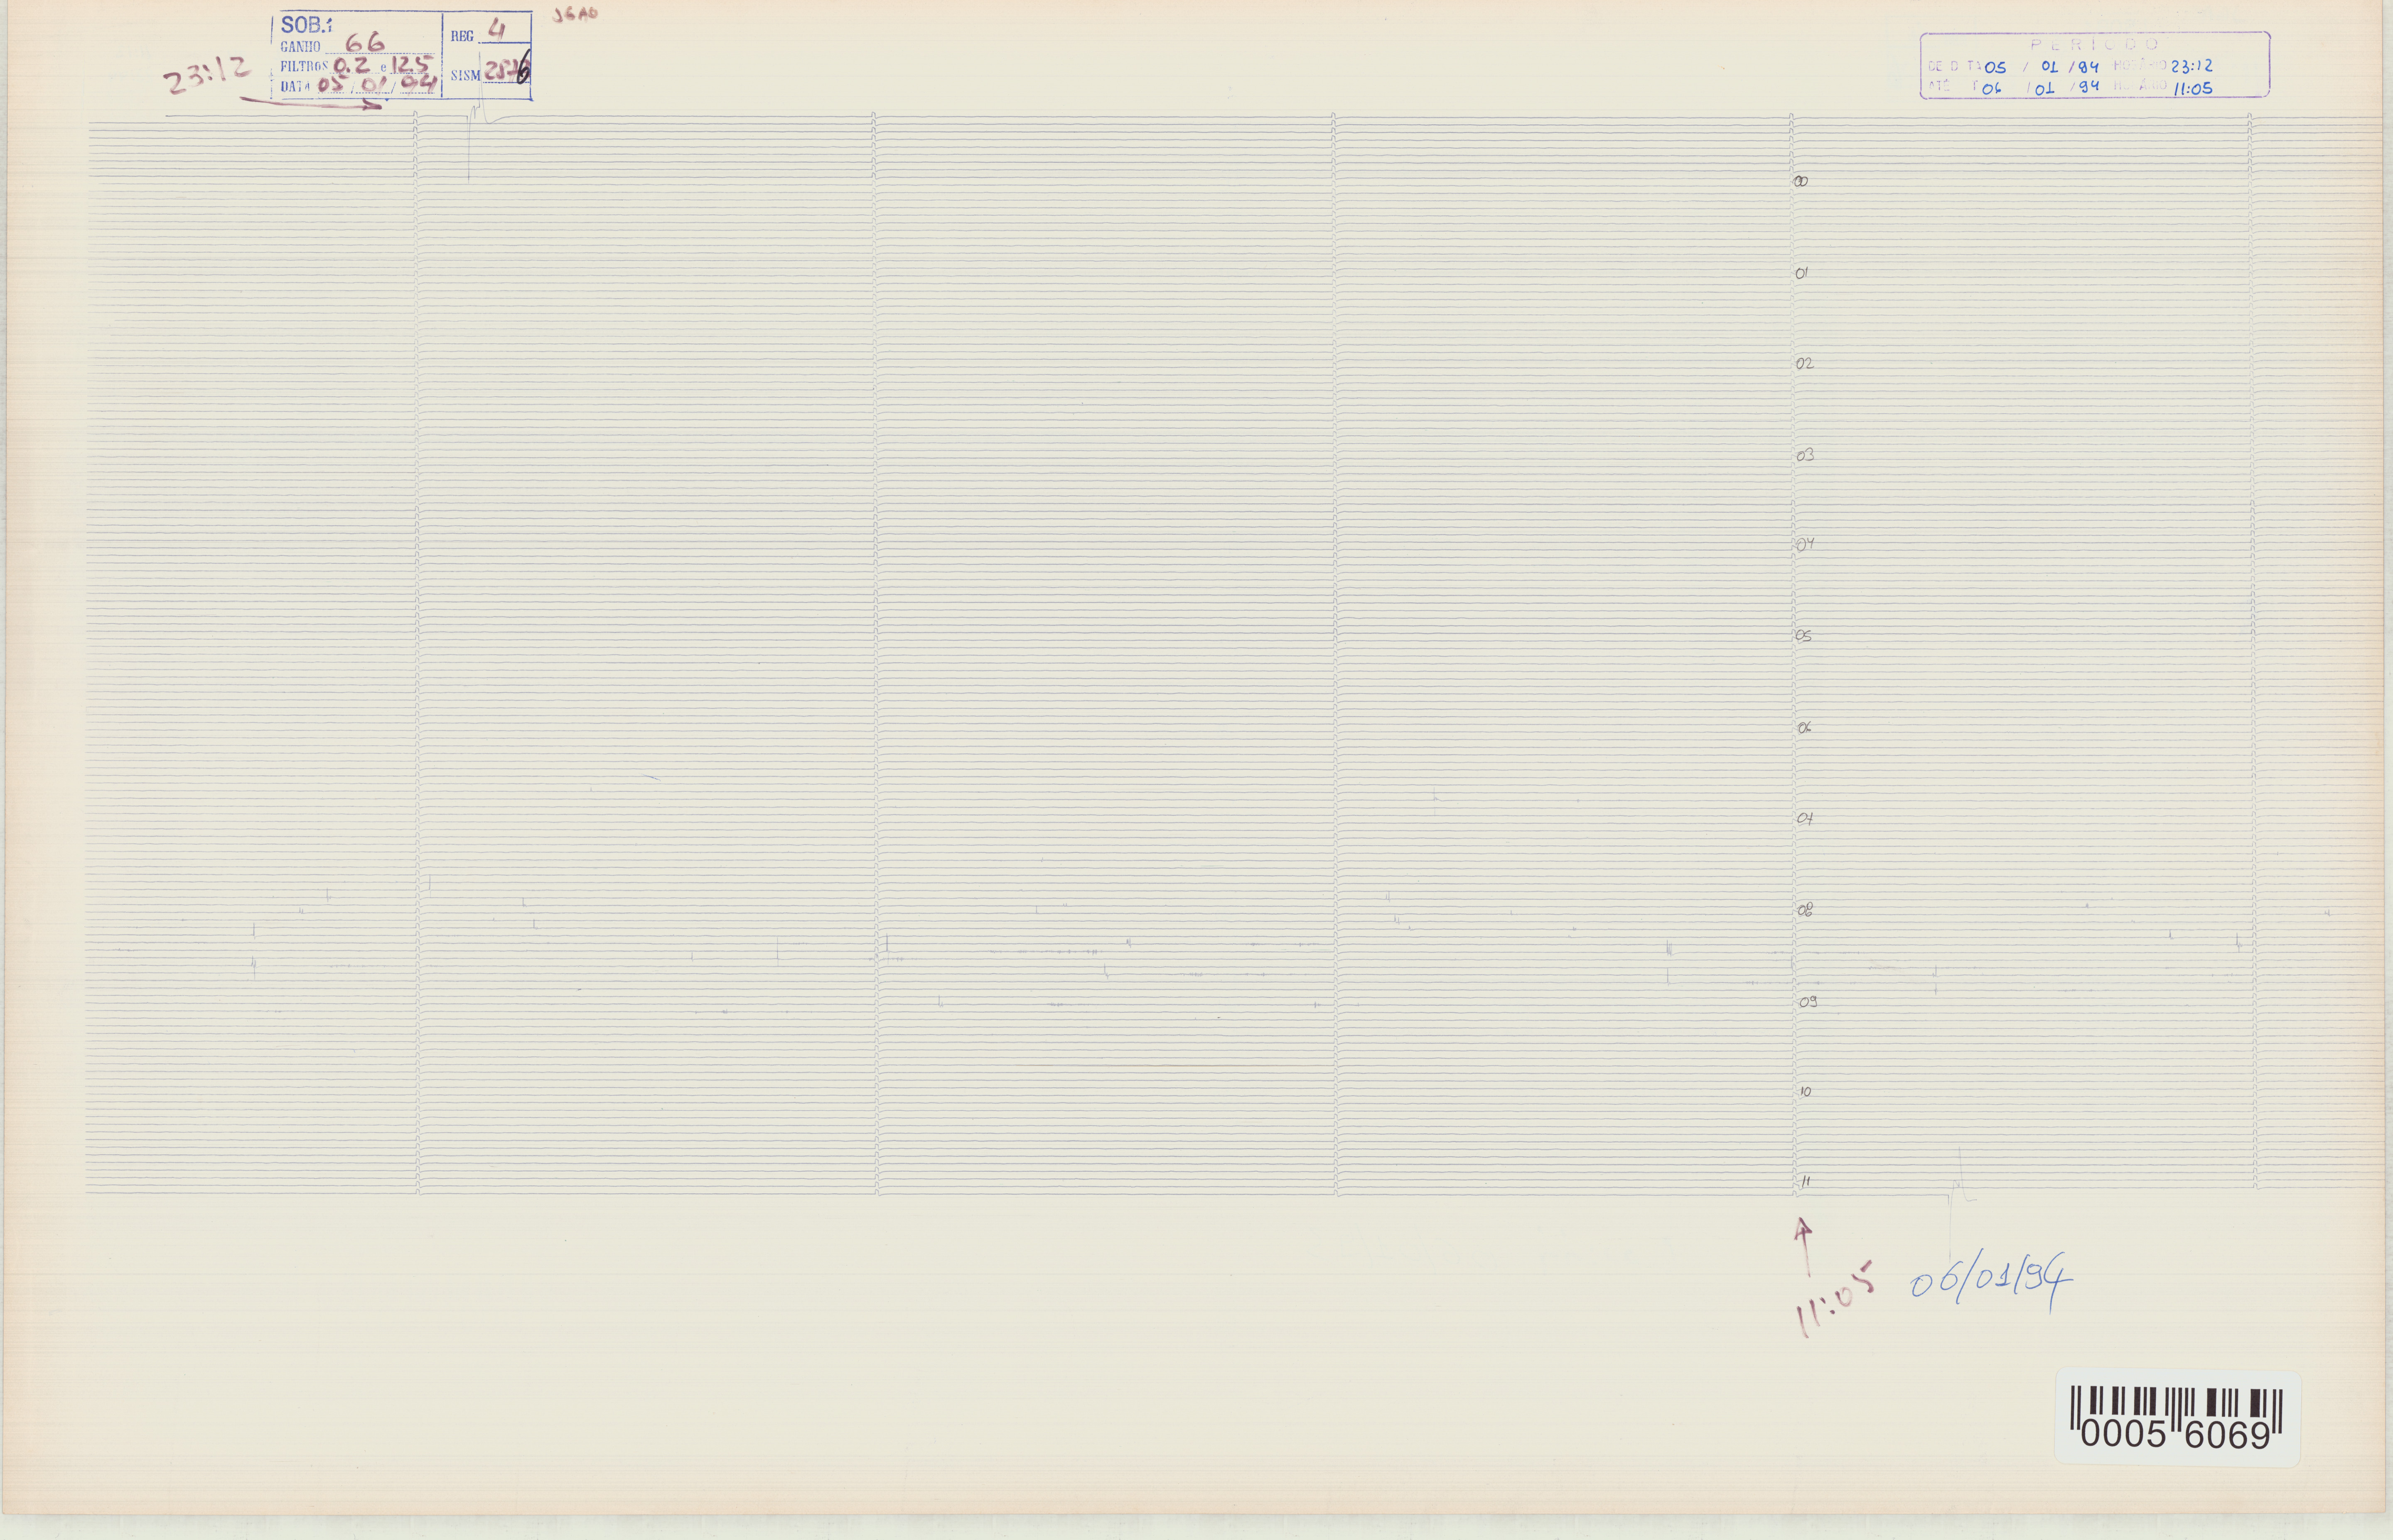2393x1540 pixels.
Task: Click the hour label 05 on the trace column
Action: [x=1804, y=636]
